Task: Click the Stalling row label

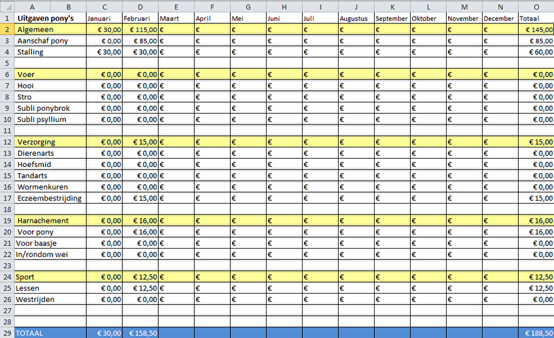Action: tap(30, 52)
